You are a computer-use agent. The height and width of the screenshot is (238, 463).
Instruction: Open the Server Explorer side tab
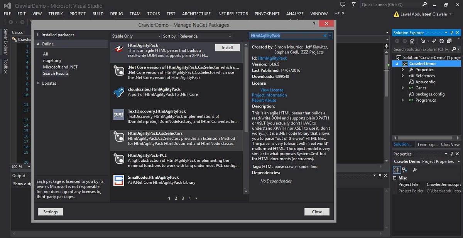point(5,42)
